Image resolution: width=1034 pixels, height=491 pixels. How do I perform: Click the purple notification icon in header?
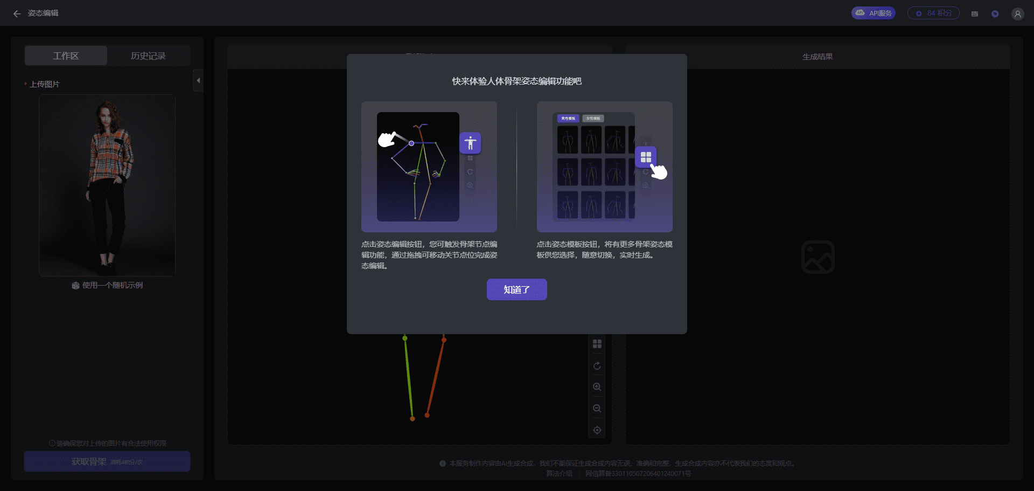click(x=995, y=13)
